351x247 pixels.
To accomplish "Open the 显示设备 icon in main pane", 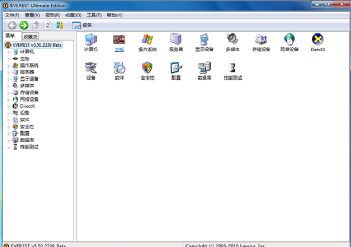I will point(204,43).
